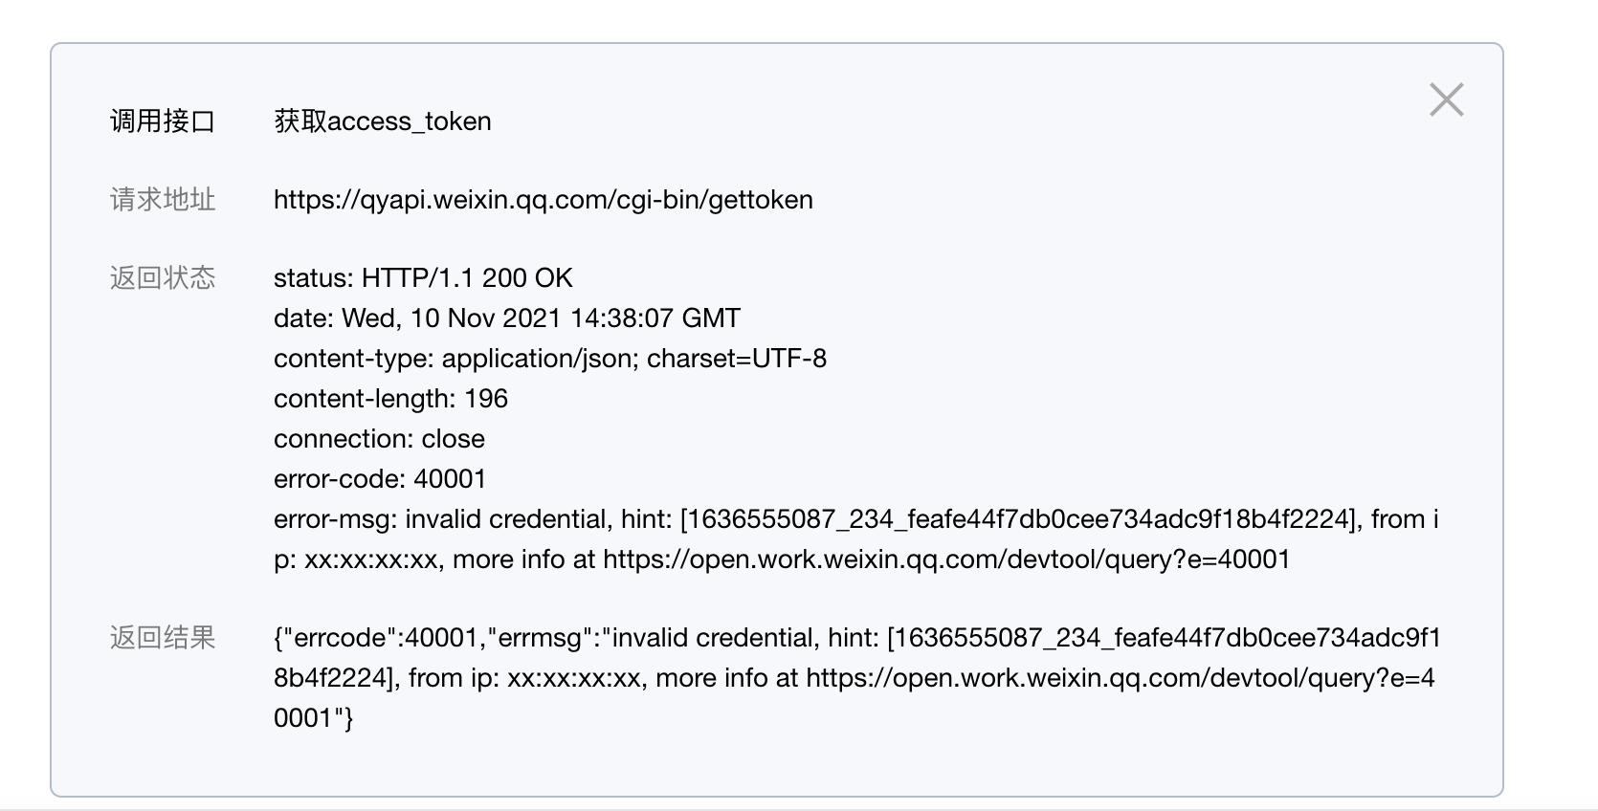Click the 调用接口 label

coord(163,121)
